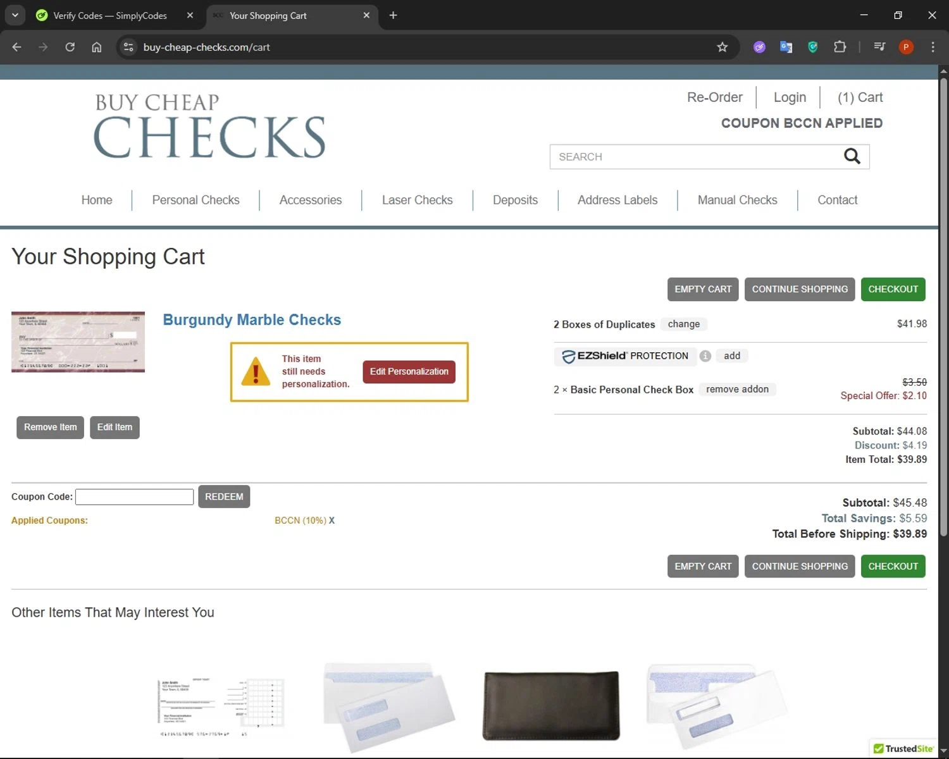Screen dimensions: 949x759
Task: Open Deposits menu item
Action: [x=515, y=200]
